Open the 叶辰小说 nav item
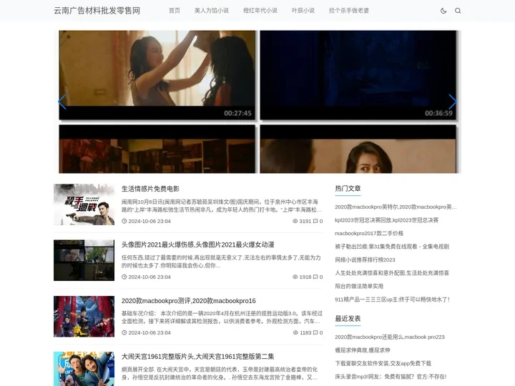The width and height of the screenshot is (515, 386). click(303, 11)
